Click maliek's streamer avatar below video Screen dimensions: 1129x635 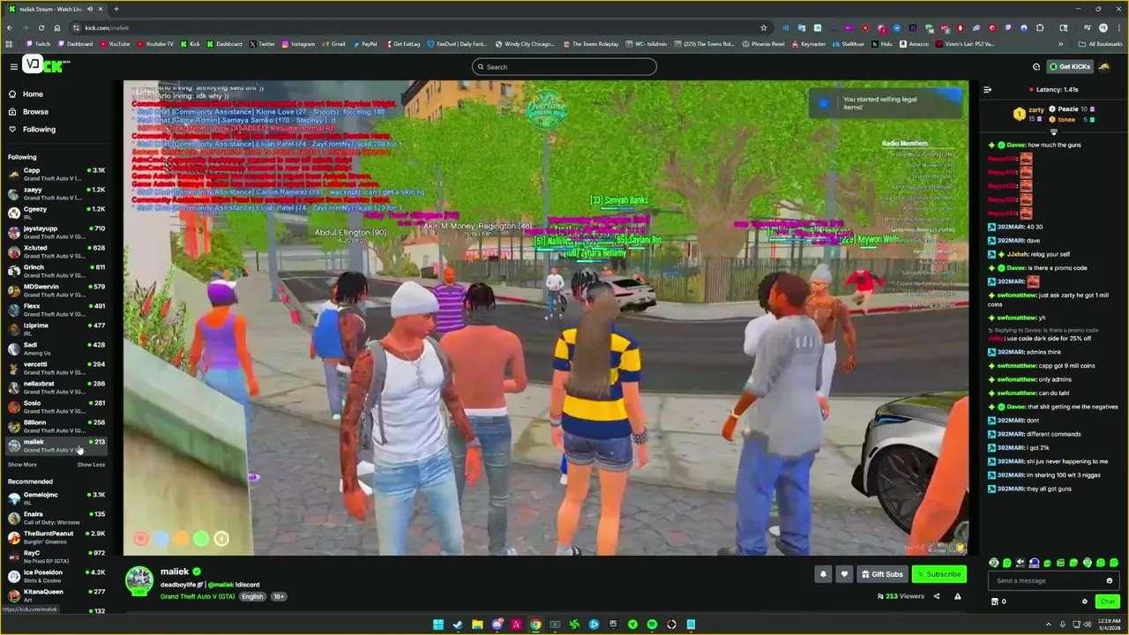point(139,580)
